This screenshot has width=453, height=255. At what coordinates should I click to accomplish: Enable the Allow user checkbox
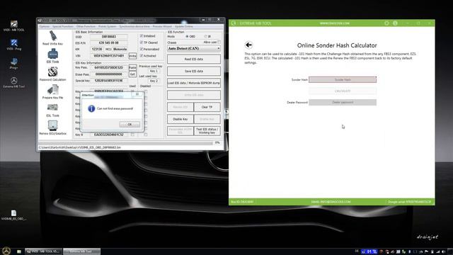click(x=219, y=42)
